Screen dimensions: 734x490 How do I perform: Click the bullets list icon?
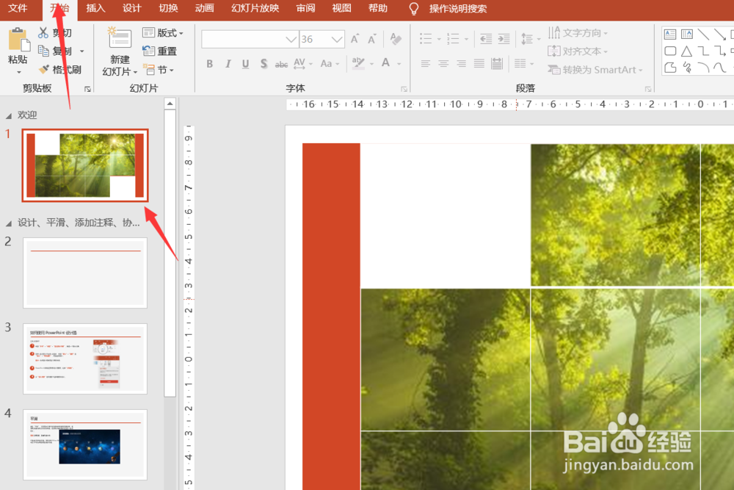[426, 39]
